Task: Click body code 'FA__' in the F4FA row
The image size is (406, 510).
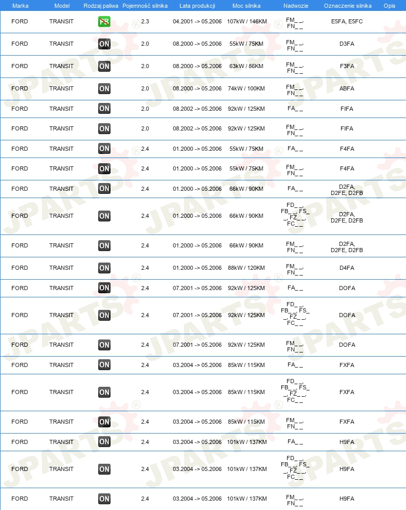Action: point(295,149)
